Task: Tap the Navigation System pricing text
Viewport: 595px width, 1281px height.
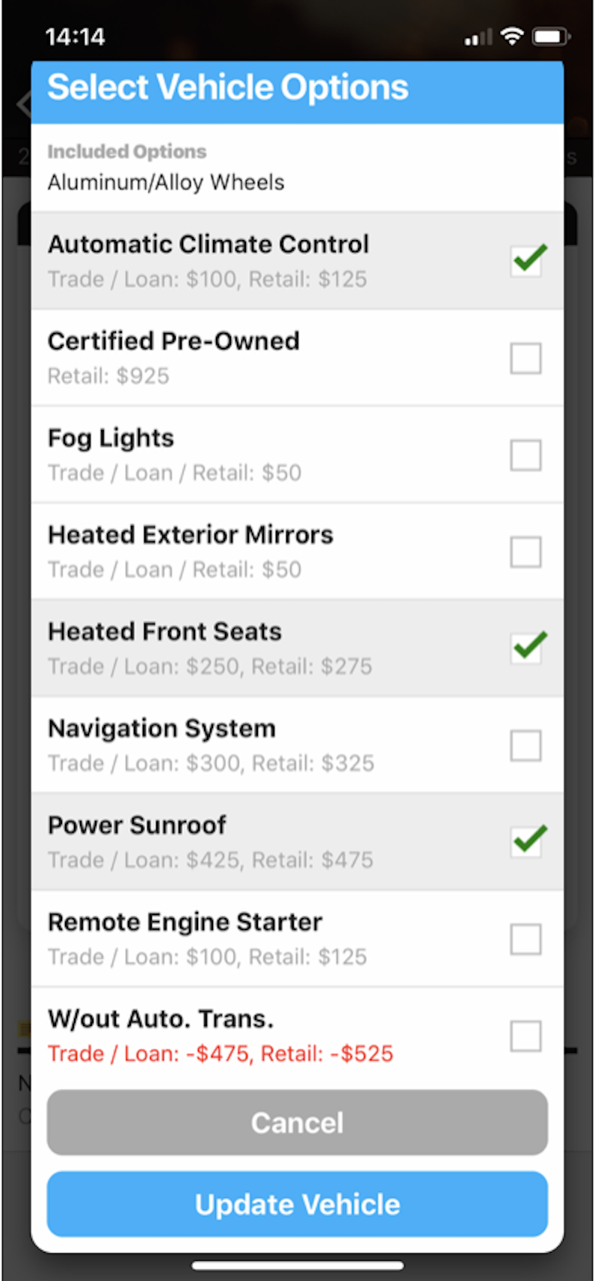Action: tap(211, 763)
